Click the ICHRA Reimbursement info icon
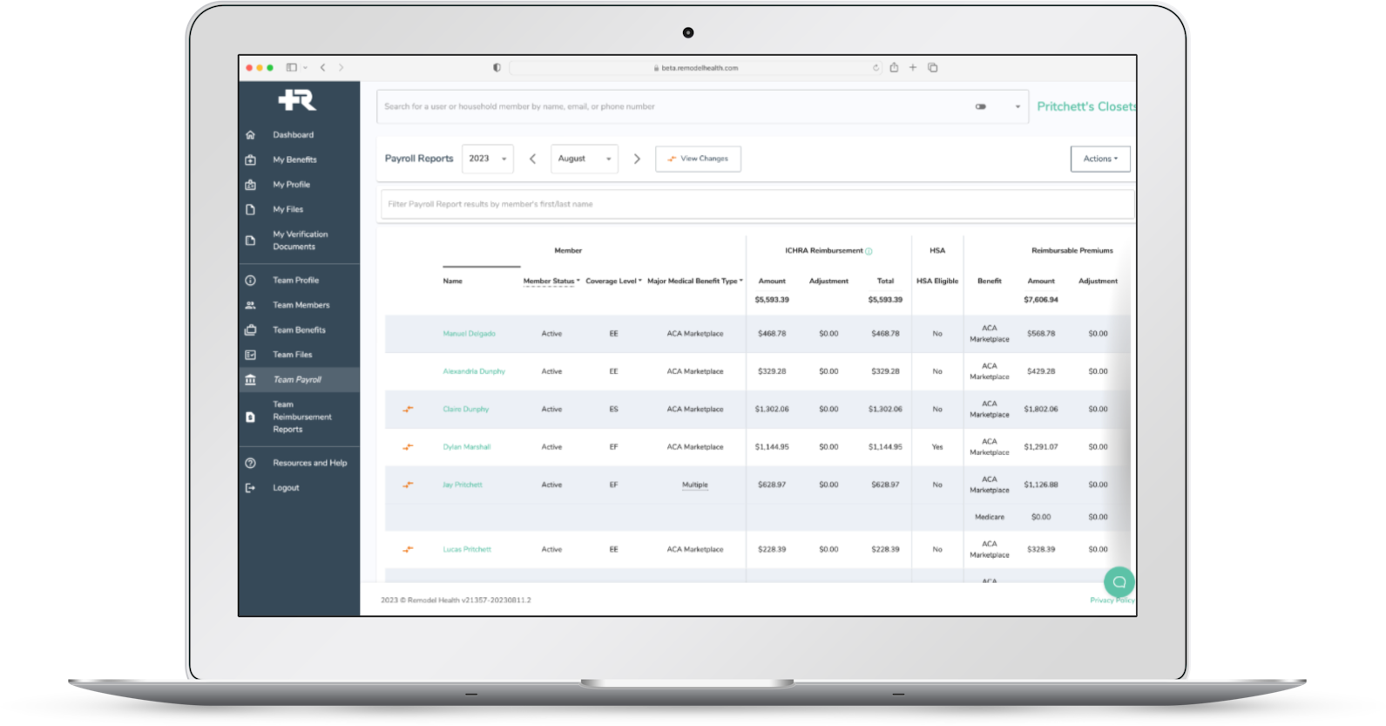The image size is (1386, 726). pos(869,251)
